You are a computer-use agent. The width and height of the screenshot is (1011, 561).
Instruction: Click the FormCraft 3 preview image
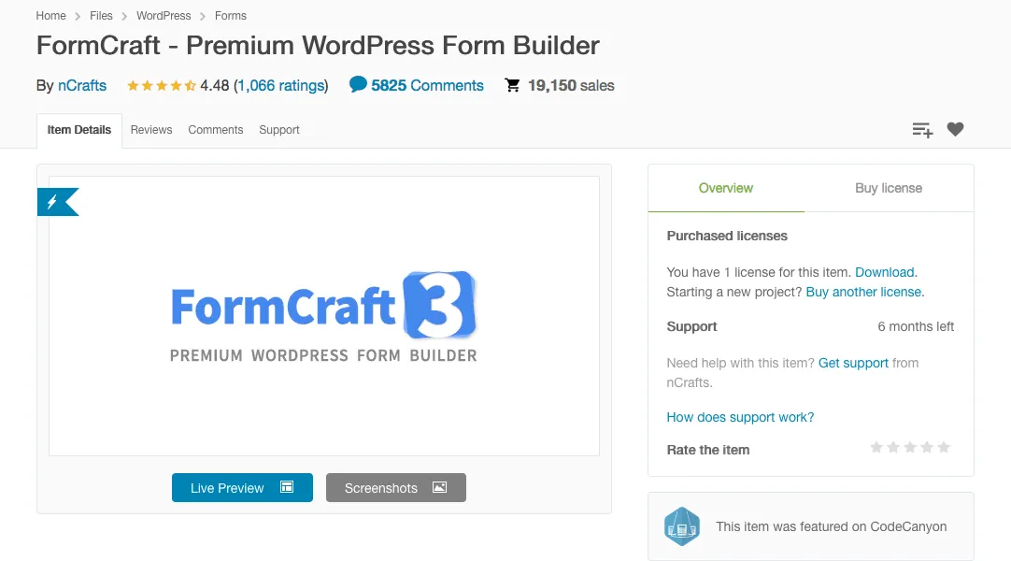pos(323,316)
